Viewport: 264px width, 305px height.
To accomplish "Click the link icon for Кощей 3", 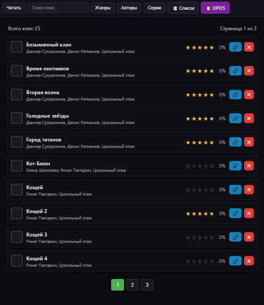I will [x=235, y=237].
